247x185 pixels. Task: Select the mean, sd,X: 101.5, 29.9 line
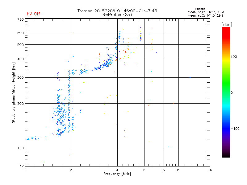[205, 15]
